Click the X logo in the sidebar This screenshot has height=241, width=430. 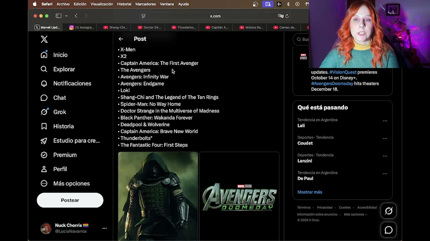coord(44,39)
